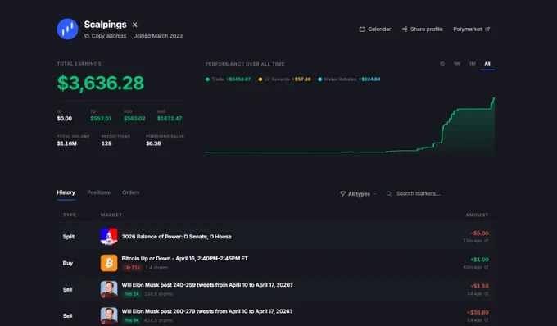Copy the wallet address text link
Image resolution: width=557 pixels, height=326 pixels.
click(109, 36)
